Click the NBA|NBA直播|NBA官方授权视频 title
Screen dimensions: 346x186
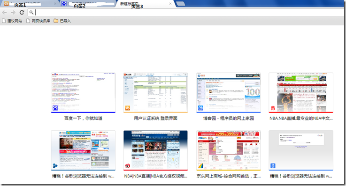click(155, 176)
